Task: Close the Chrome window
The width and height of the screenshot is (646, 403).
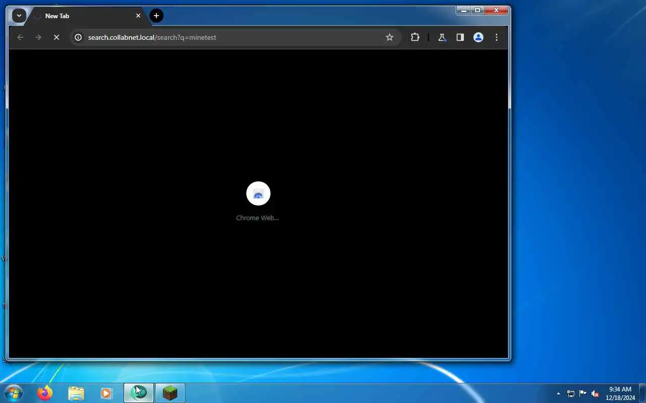Action: pos(497,10)
